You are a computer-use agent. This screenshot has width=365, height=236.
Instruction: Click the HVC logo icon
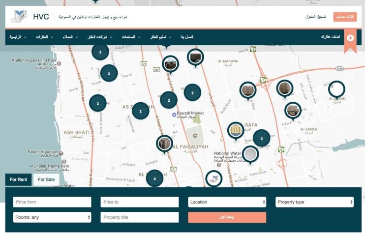19,17
